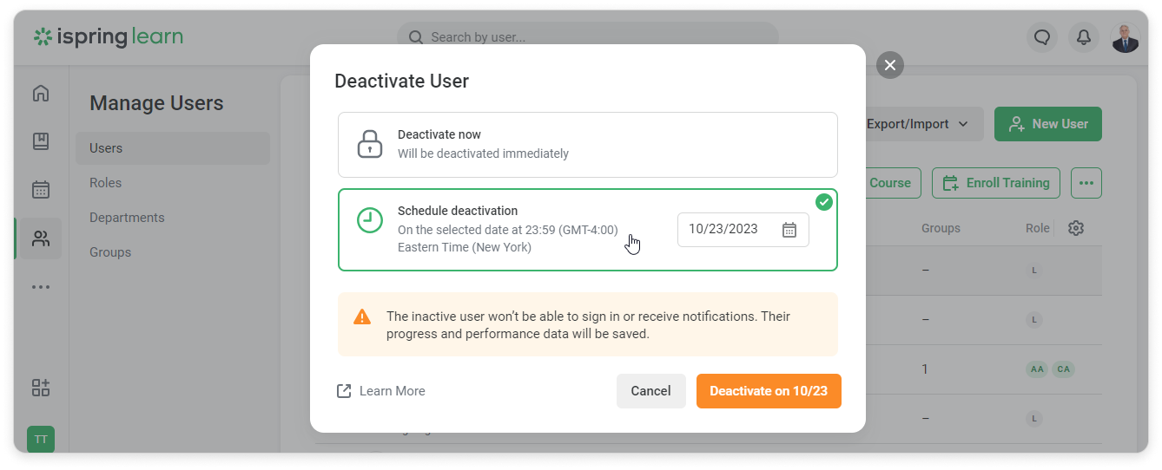Expand the Export/Import dropdown

point(918,124)
